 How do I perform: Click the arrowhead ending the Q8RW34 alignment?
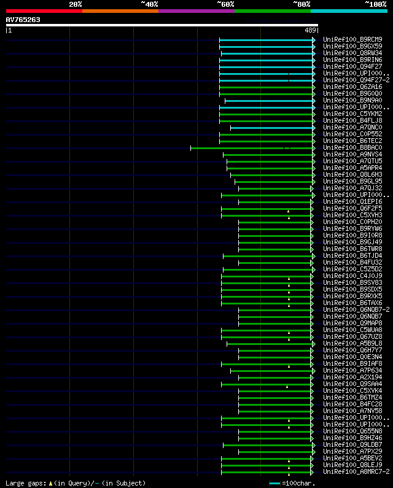click(x=314, y=53)
